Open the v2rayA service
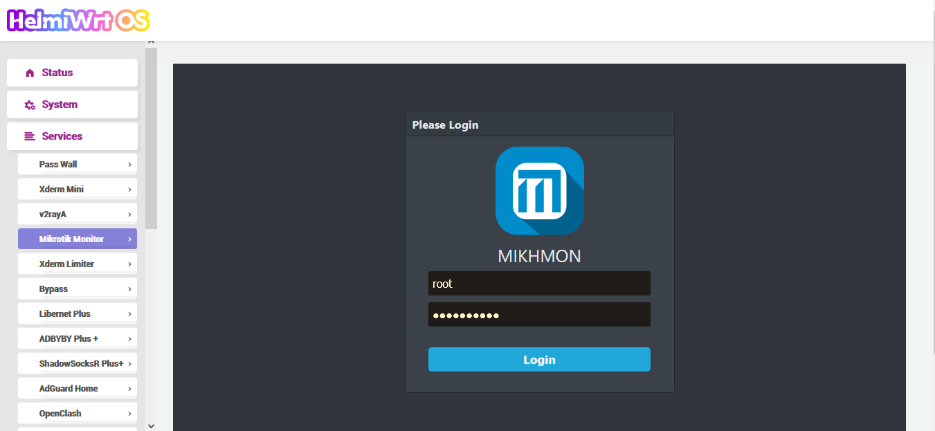Image resolution: width=935 pixels, height=431 pixels. pos(78,214)
